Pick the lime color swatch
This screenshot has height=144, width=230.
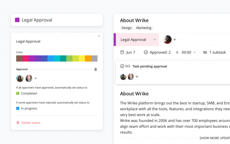coord(75,58)
